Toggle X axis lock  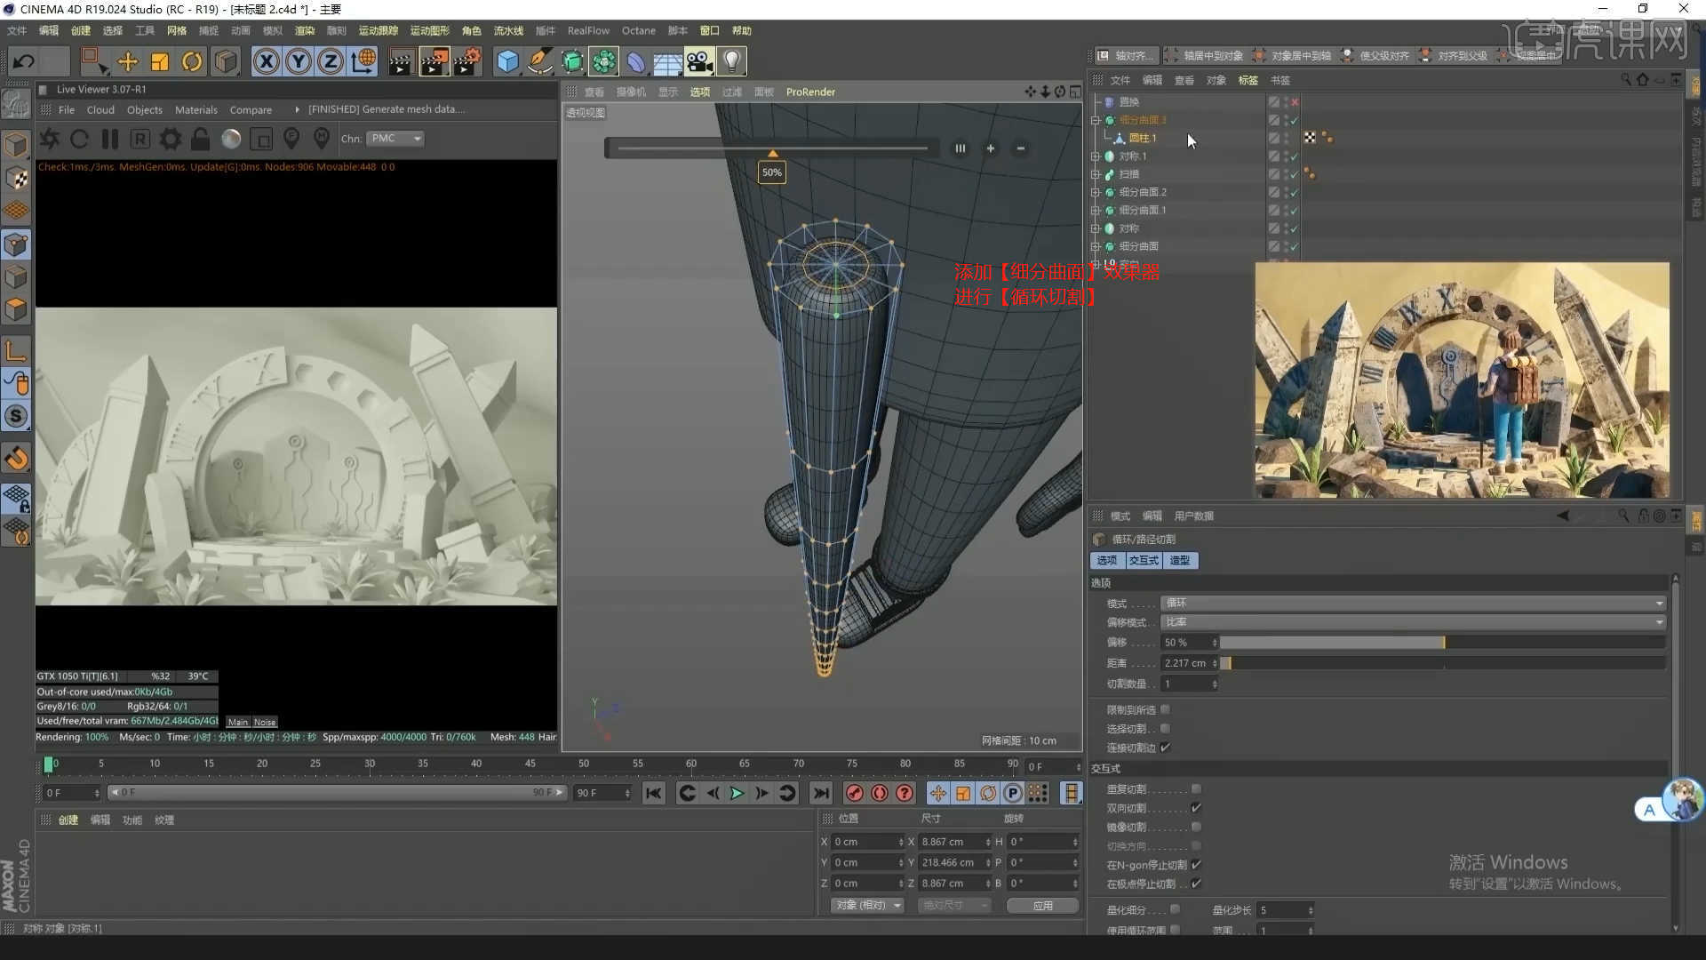pos(266,61)
